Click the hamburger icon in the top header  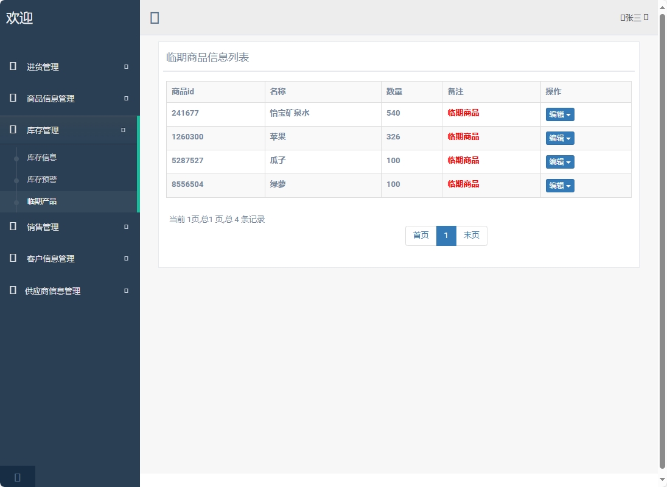point(154,18)
